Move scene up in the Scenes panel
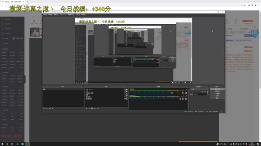Screen dimensions: 261x146 tap(50, 108)
